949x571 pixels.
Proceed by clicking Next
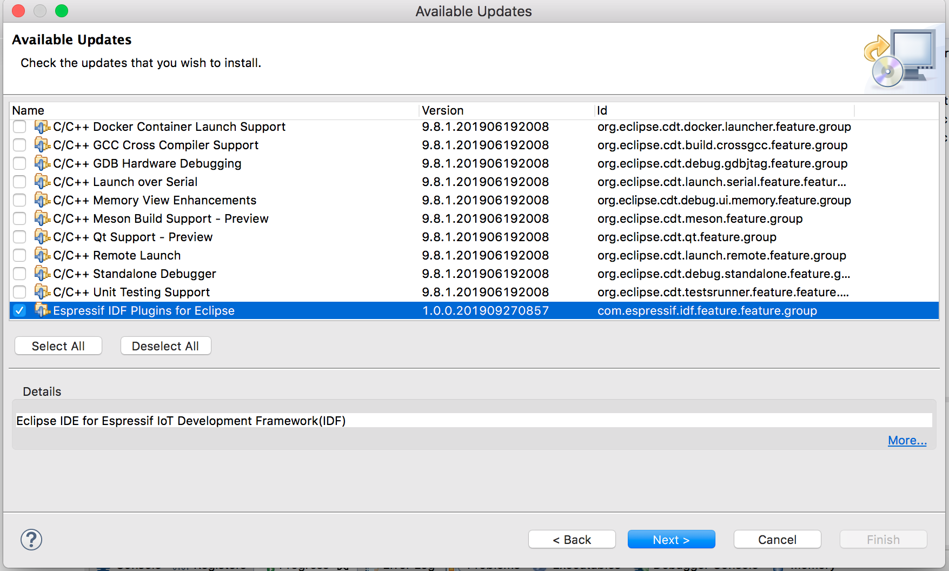pos(671,539)
